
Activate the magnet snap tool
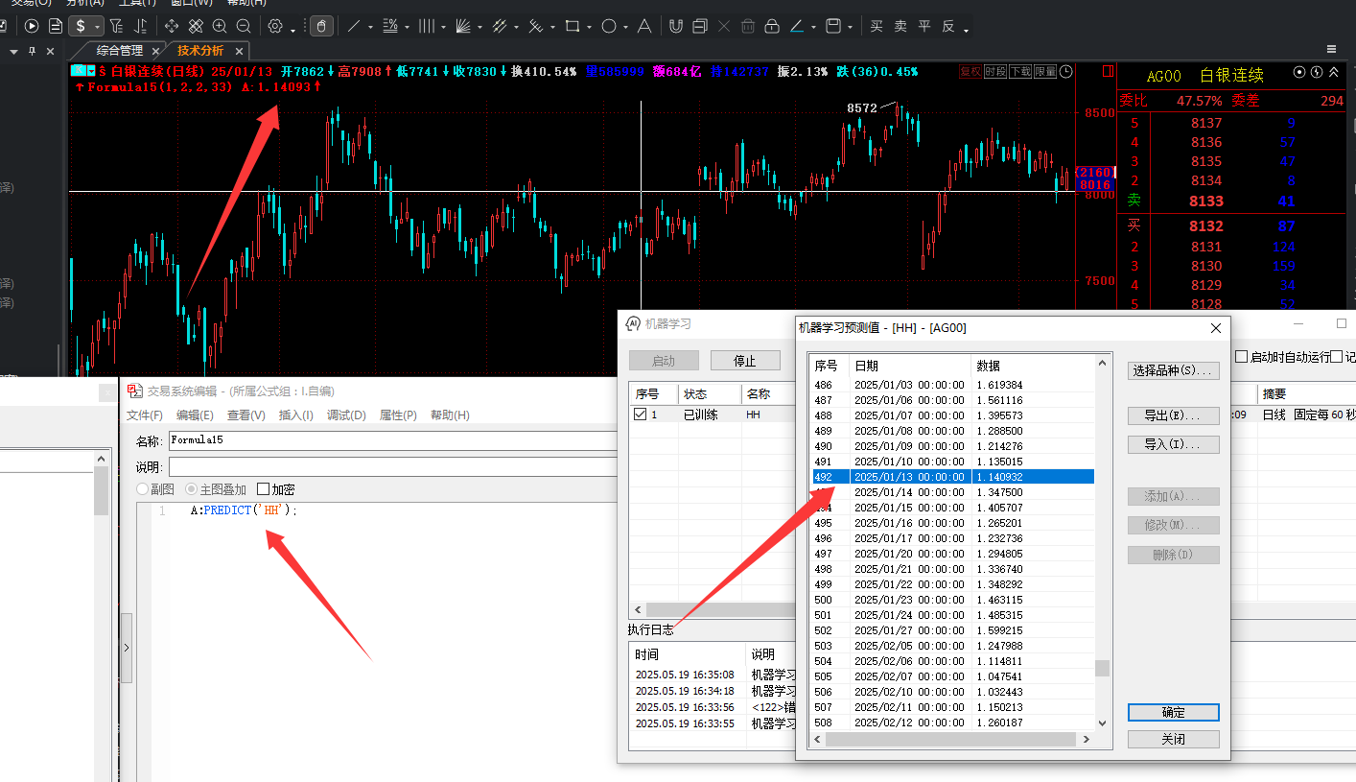pos(675,26)
